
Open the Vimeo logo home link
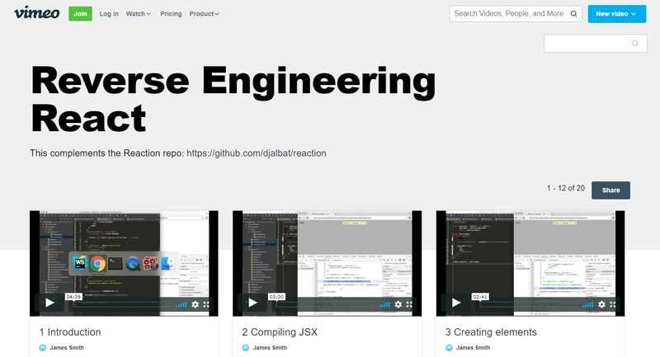coord(36,12)
